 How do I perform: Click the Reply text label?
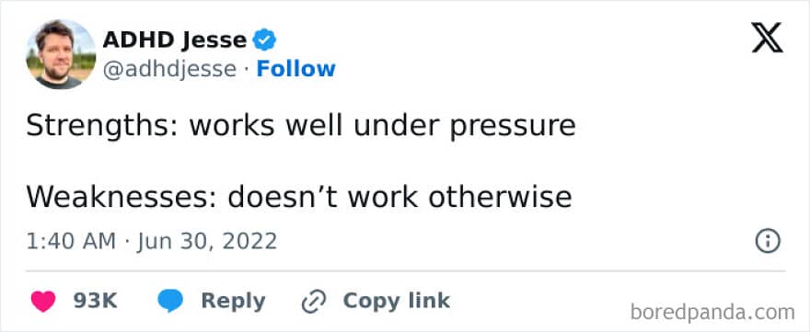click(233, 301)
